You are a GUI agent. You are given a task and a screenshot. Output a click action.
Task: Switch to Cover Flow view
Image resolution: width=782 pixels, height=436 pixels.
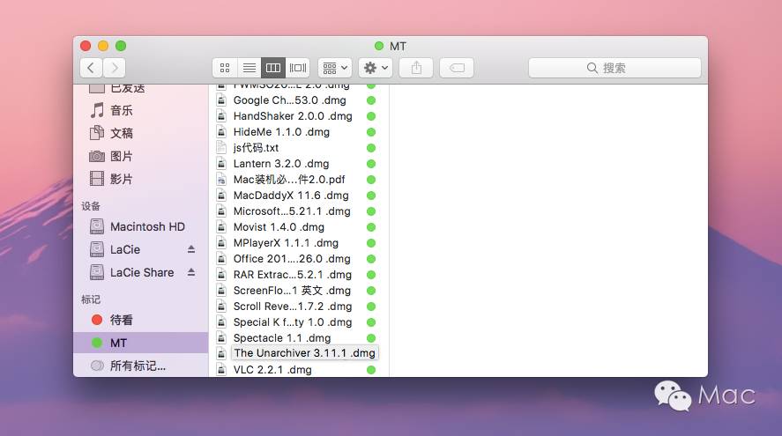[298, 68]
